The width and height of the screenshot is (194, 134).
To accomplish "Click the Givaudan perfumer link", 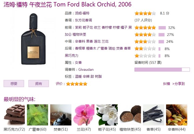I will point(86,69).
